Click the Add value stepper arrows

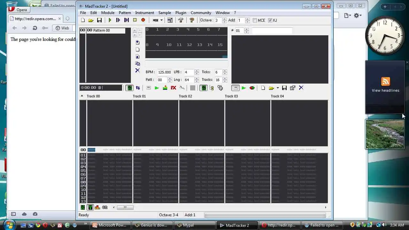[248, 20]
